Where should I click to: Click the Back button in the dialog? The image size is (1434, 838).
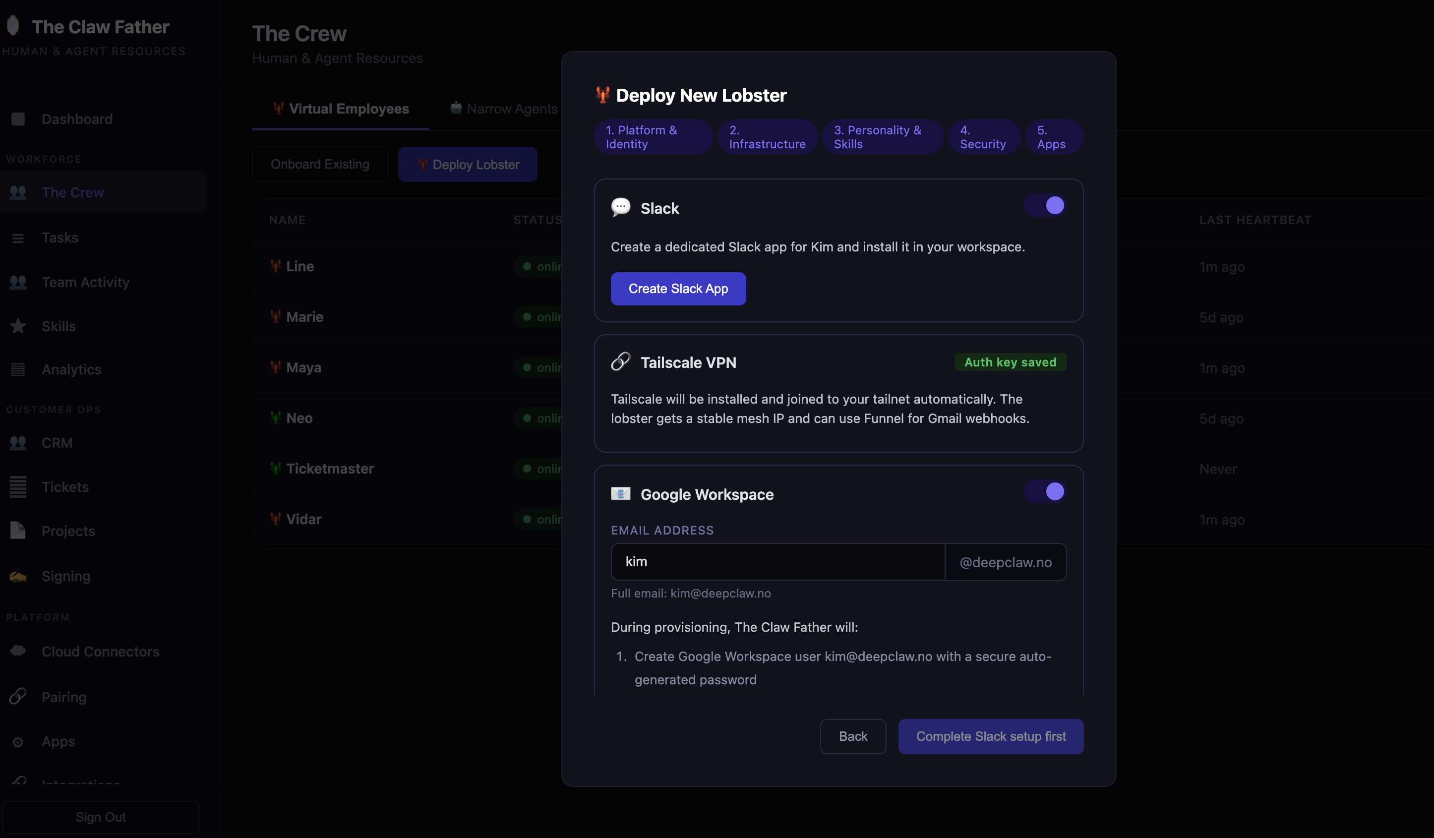pos(852,736)
